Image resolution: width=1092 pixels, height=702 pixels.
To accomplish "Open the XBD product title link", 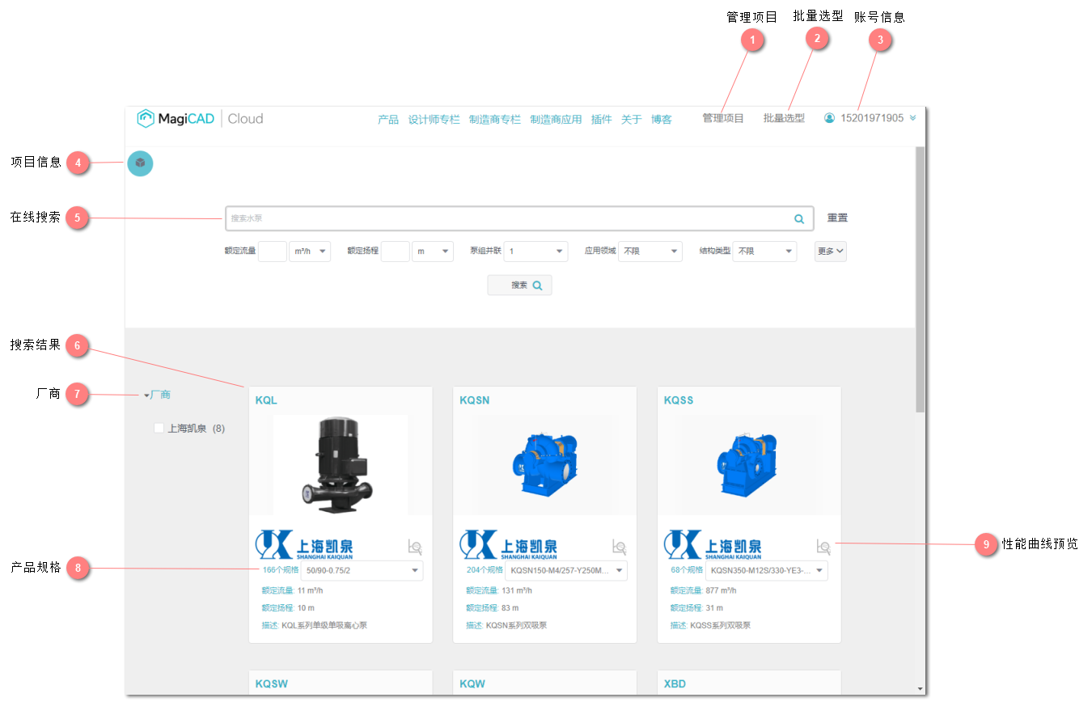I will (x=675, y=684).
